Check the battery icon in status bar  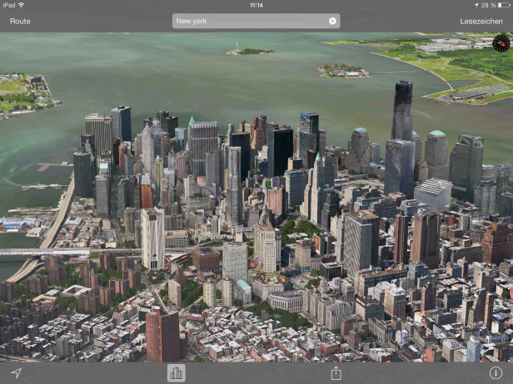504,5
